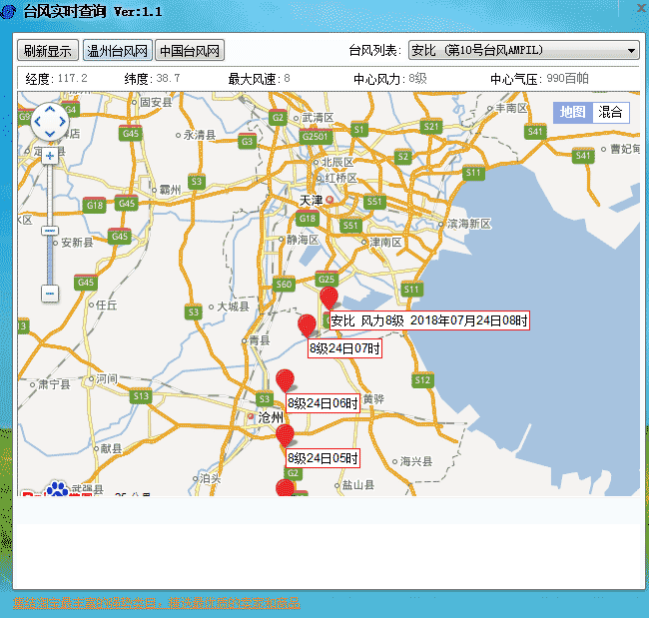Screen dimensions: 649x618
Task: Click the red marker for 24日07时
Action: click(307, 324)
